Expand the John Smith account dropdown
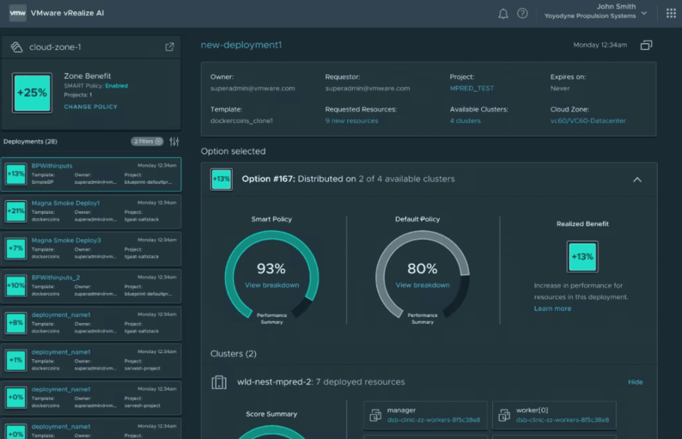Image resolution: width=682 pixels, height=439 pixels. (644, 13)
